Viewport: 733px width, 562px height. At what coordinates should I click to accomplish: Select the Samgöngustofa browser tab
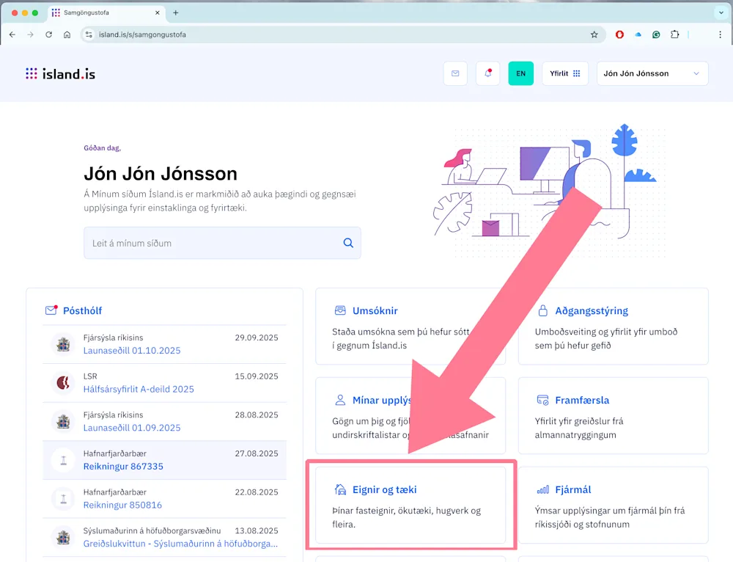tap(106, 12)
